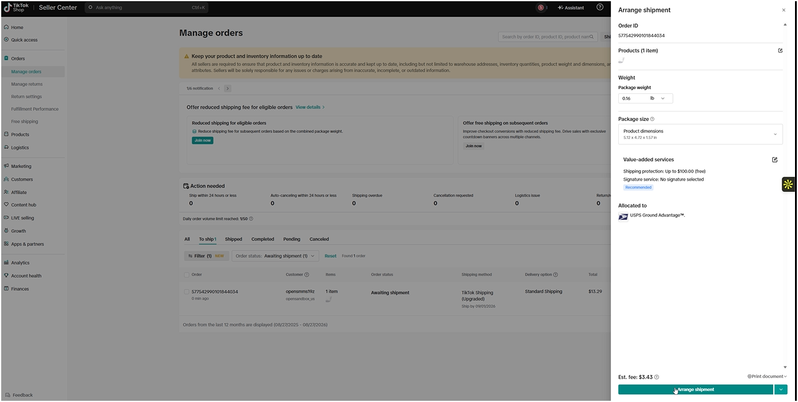Click Join now for reduced shipping
The image size is (798, 402).
(203, 140)
